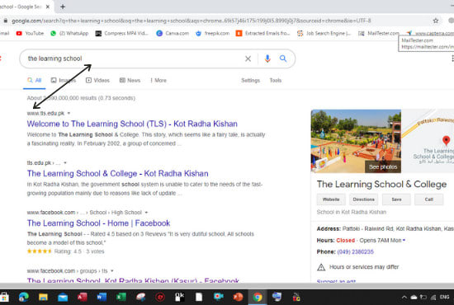Switch to the Images tab
454x305 pixels.
(x=64, y=80)
